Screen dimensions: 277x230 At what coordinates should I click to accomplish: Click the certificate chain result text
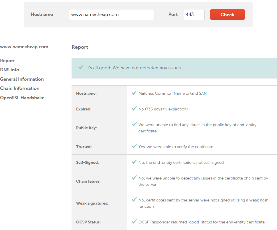203,181
